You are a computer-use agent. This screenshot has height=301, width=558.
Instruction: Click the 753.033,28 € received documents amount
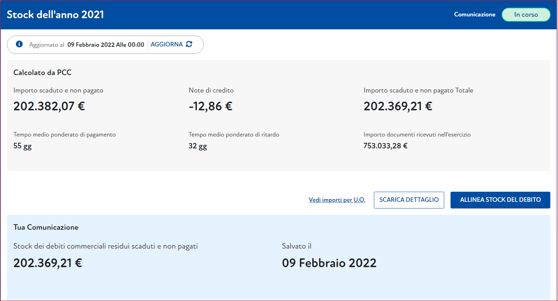(x=385, y=146)
